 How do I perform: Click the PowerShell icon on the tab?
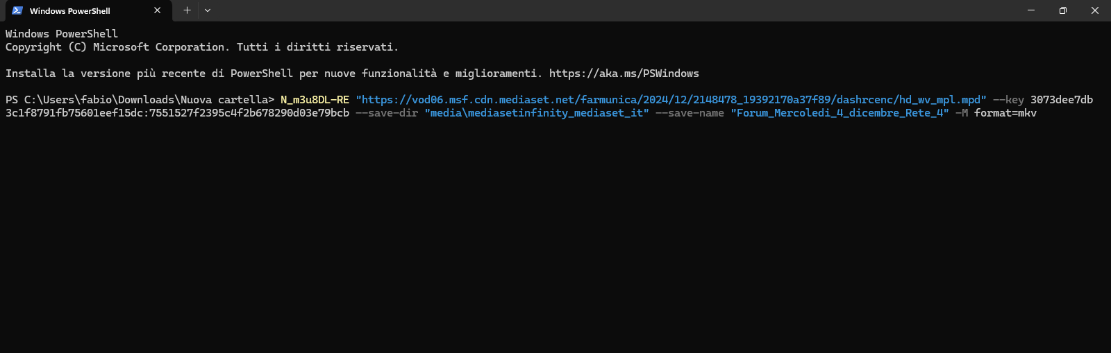17,10
